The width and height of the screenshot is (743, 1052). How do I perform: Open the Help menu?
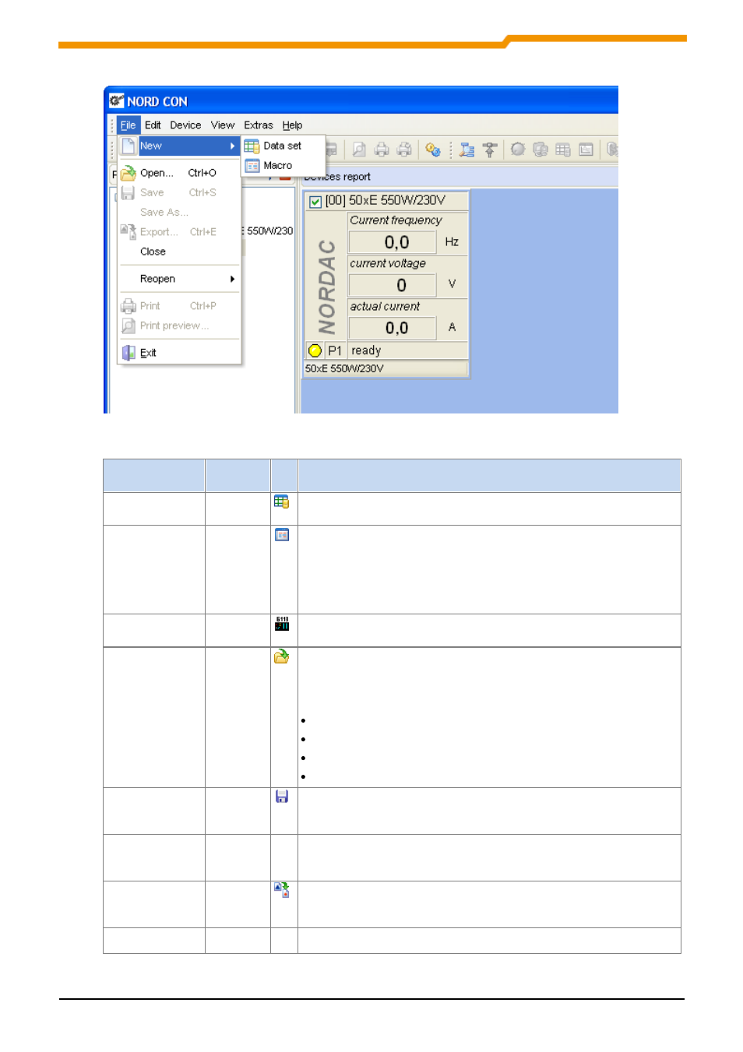(x=292, y=125)
